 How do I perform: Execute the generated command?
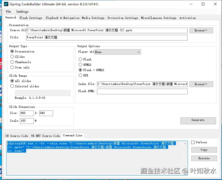pyautogui.click(x=204, y=158)
